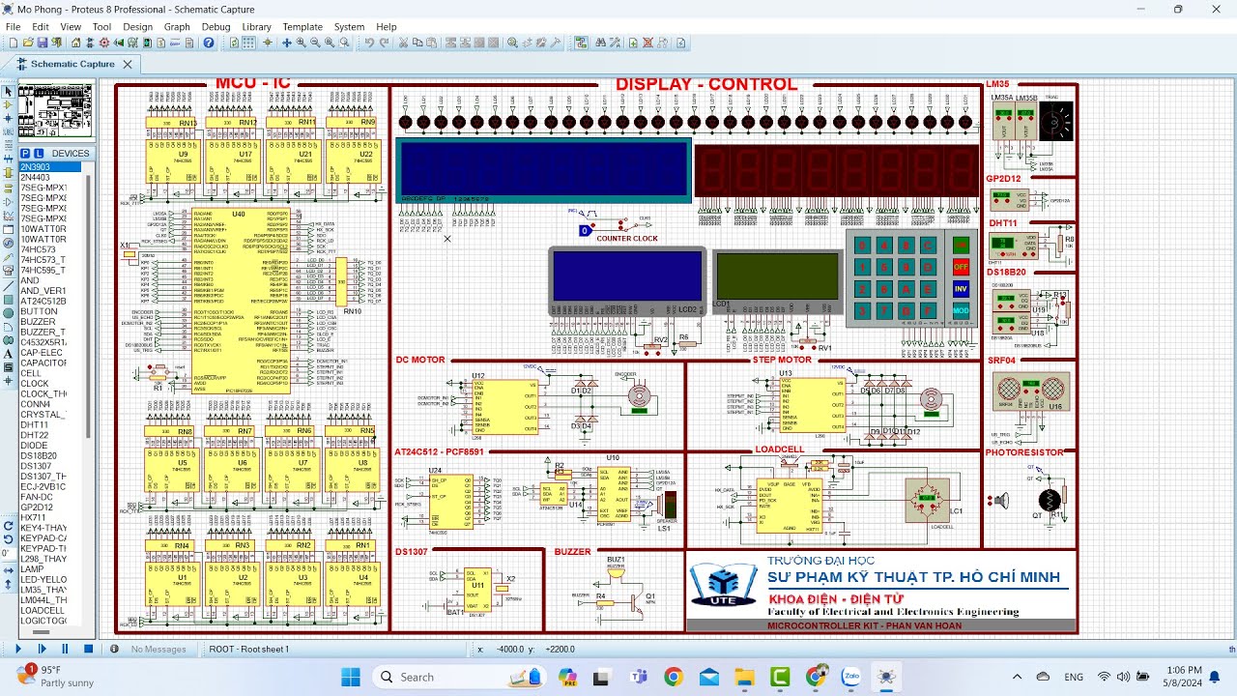1237x696 pixels.
Task: Step the simulation forward one frame
Action: click(x=42, y=649)
